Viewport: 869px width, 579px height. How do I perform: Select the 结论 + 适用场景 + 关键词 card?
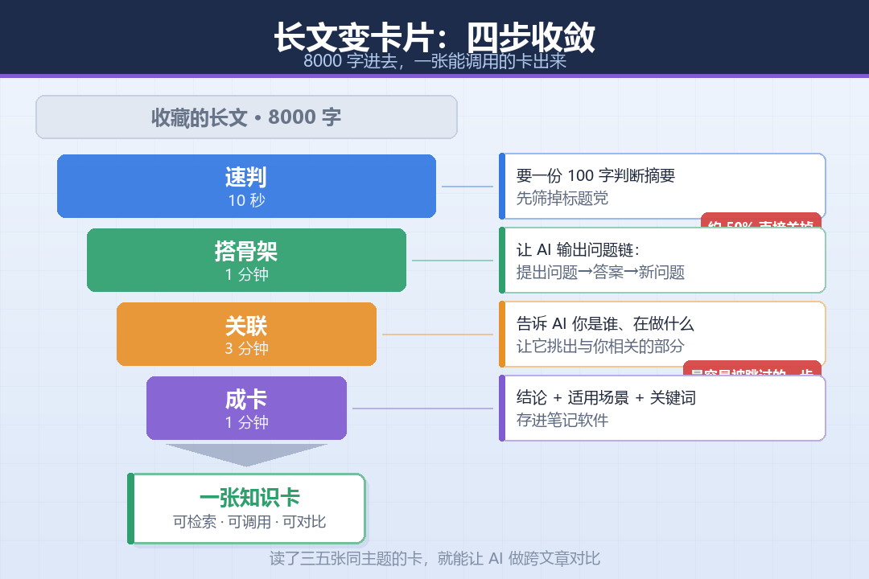pyautogui.click(x=662, y=408)
